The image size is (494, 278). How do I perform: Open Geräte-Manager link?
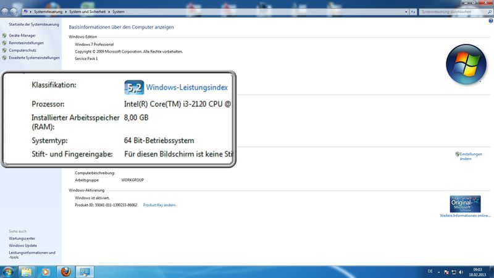(22, 36)
